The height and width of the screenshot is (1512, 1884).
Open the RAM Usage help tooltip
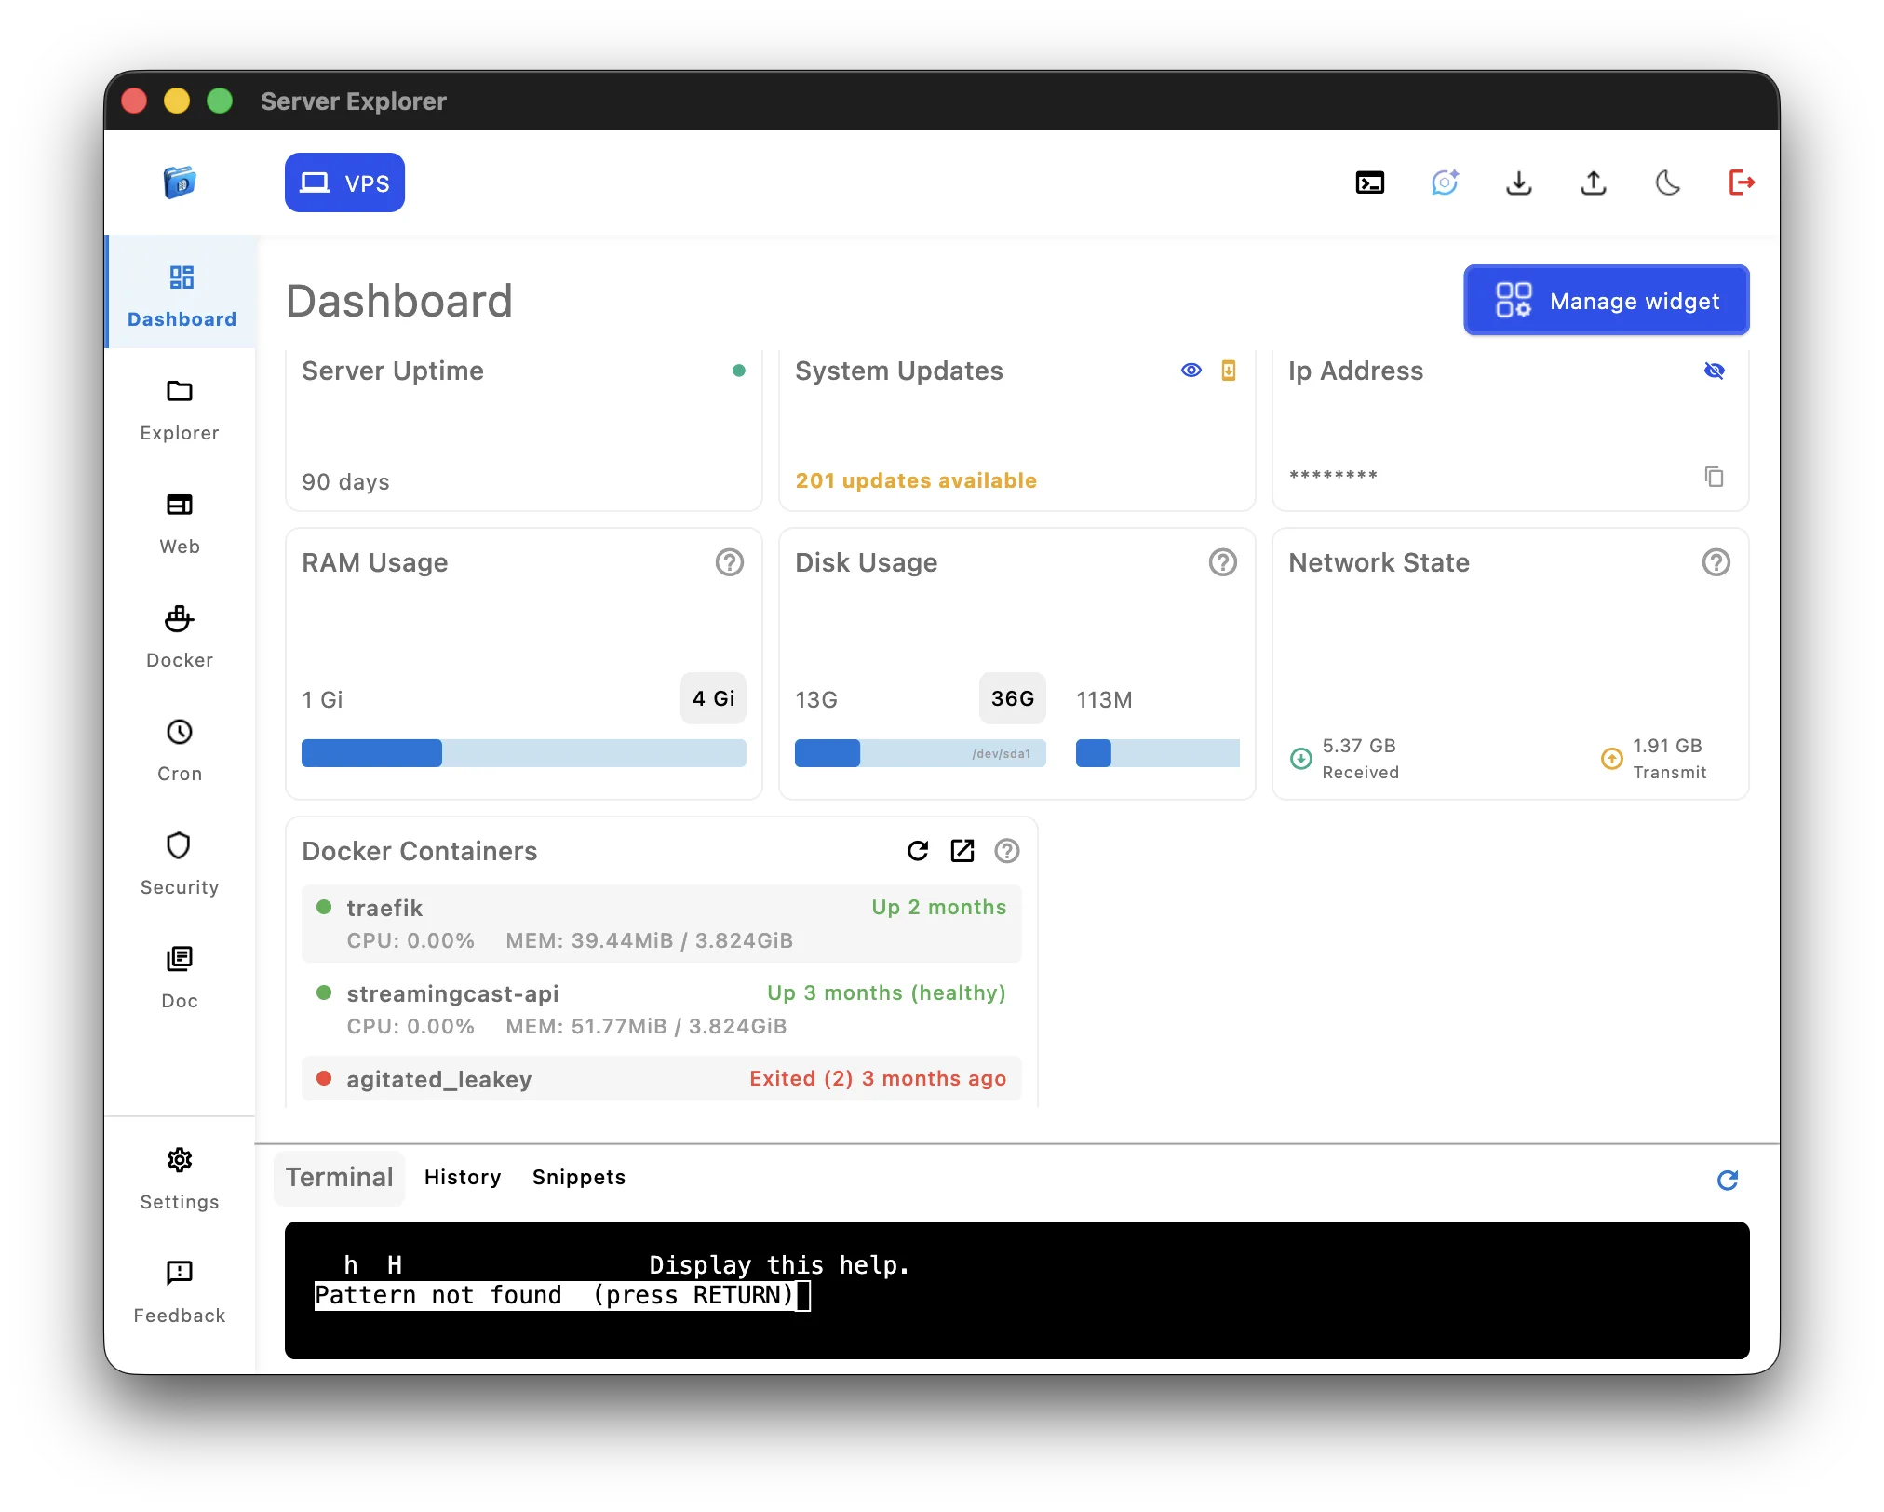[730, 562]
